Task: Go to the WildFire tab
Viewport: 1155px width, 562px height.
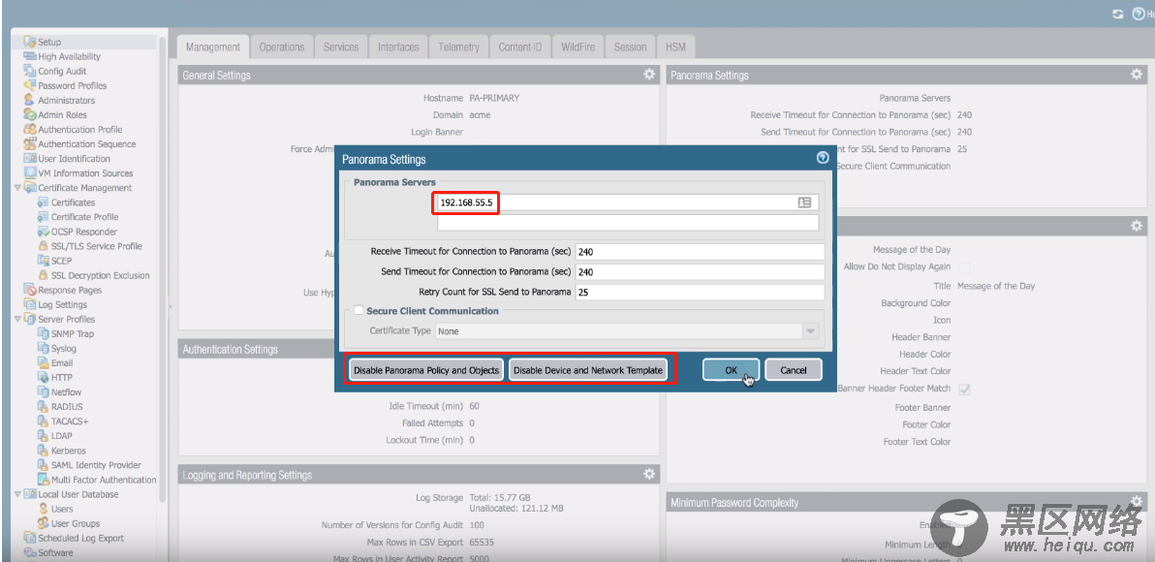Action: [578, 47]
